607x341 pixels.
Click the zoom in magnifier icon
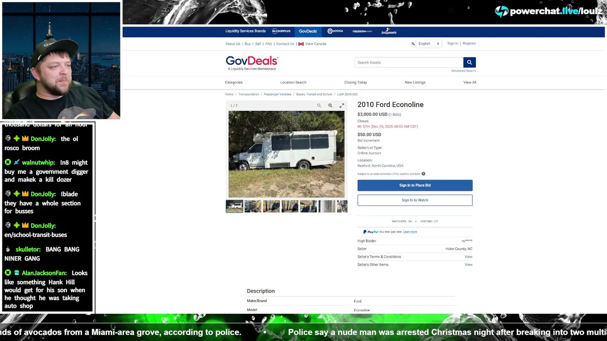tap(330, 106)
